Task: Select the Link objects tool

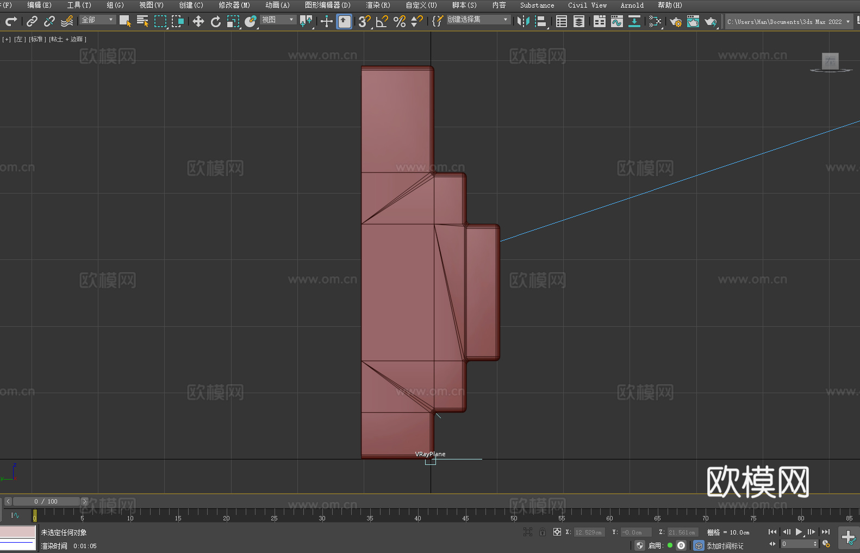Action: pyautogui.click(x=32, y=21)
